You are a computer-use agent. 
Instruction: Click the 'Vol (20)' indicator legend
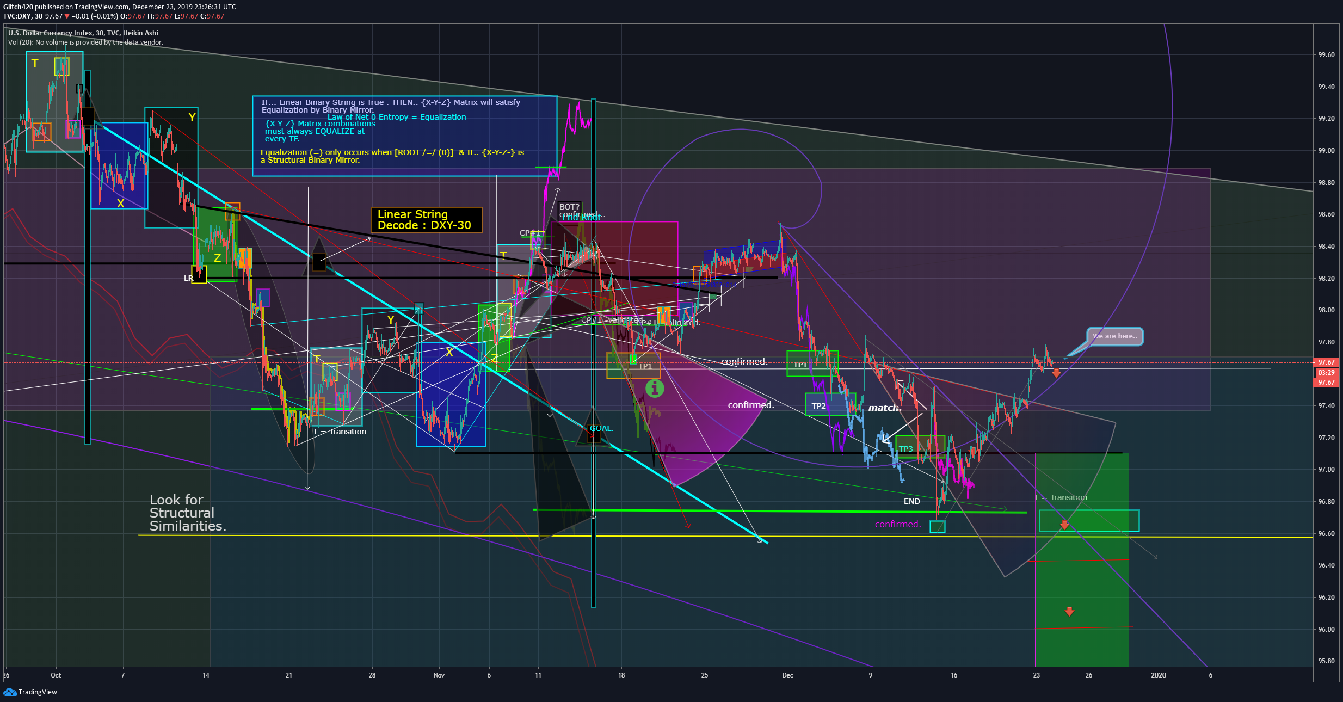(85, 42)
